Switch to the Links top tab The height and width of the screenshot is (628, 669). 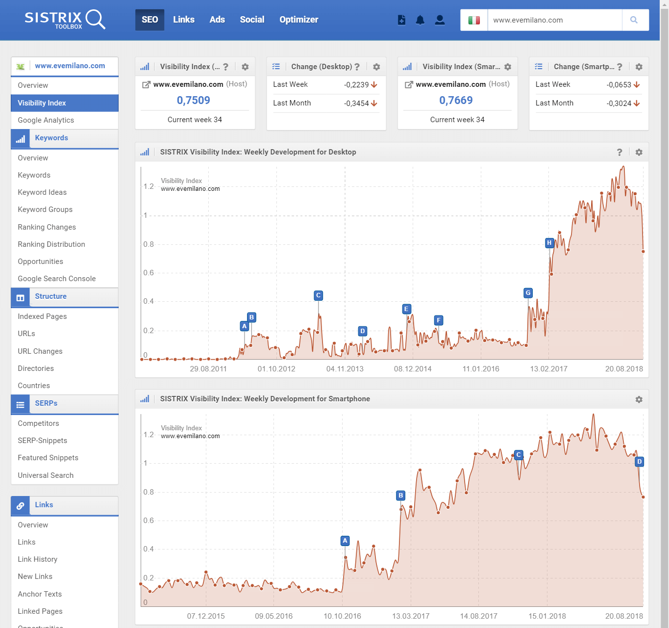(184, 20)
